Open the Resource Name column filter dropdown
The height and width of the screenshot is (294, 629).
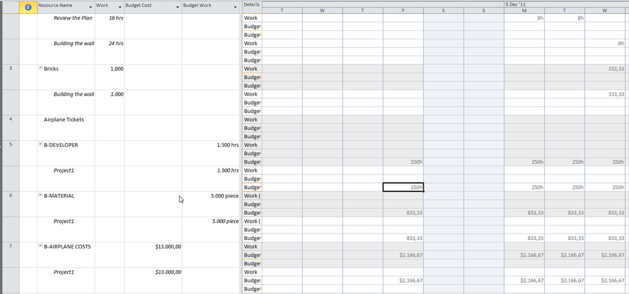[x=91, y=7]
